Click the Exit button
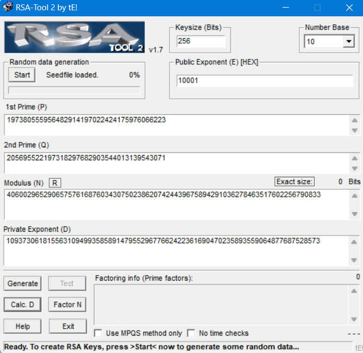This screenshot has height=353, width=363. point(68,326)
